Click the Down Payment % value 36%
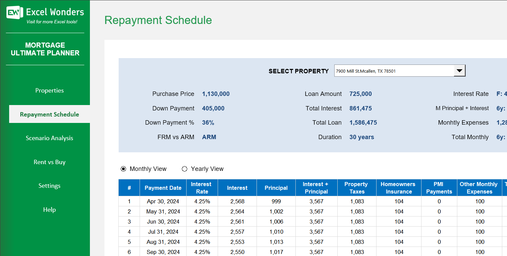The height and width of the screenshot is (256, 507). click(208, 122)
